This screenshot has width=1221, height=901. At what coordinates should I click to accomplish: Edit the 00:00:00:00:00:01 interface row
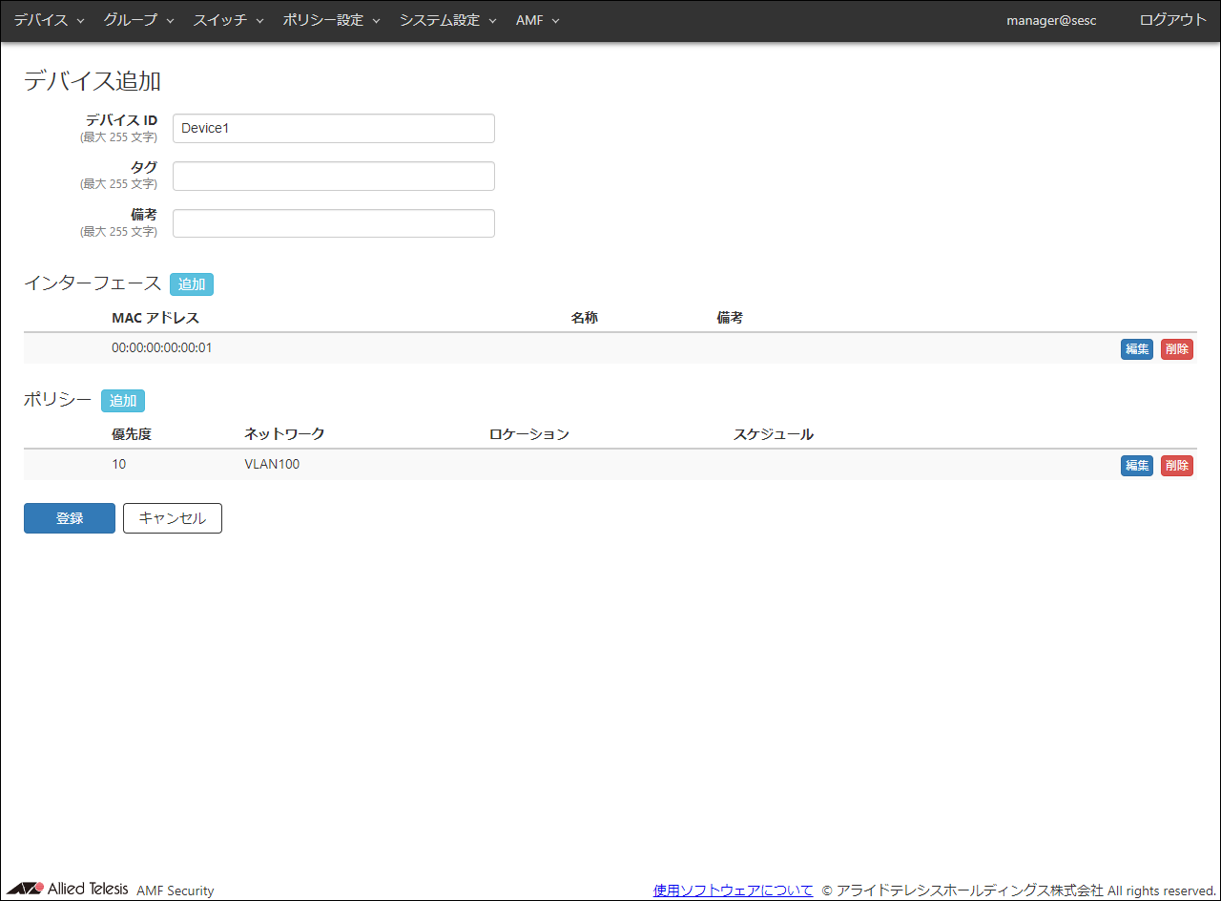(x=1136, y=349)
